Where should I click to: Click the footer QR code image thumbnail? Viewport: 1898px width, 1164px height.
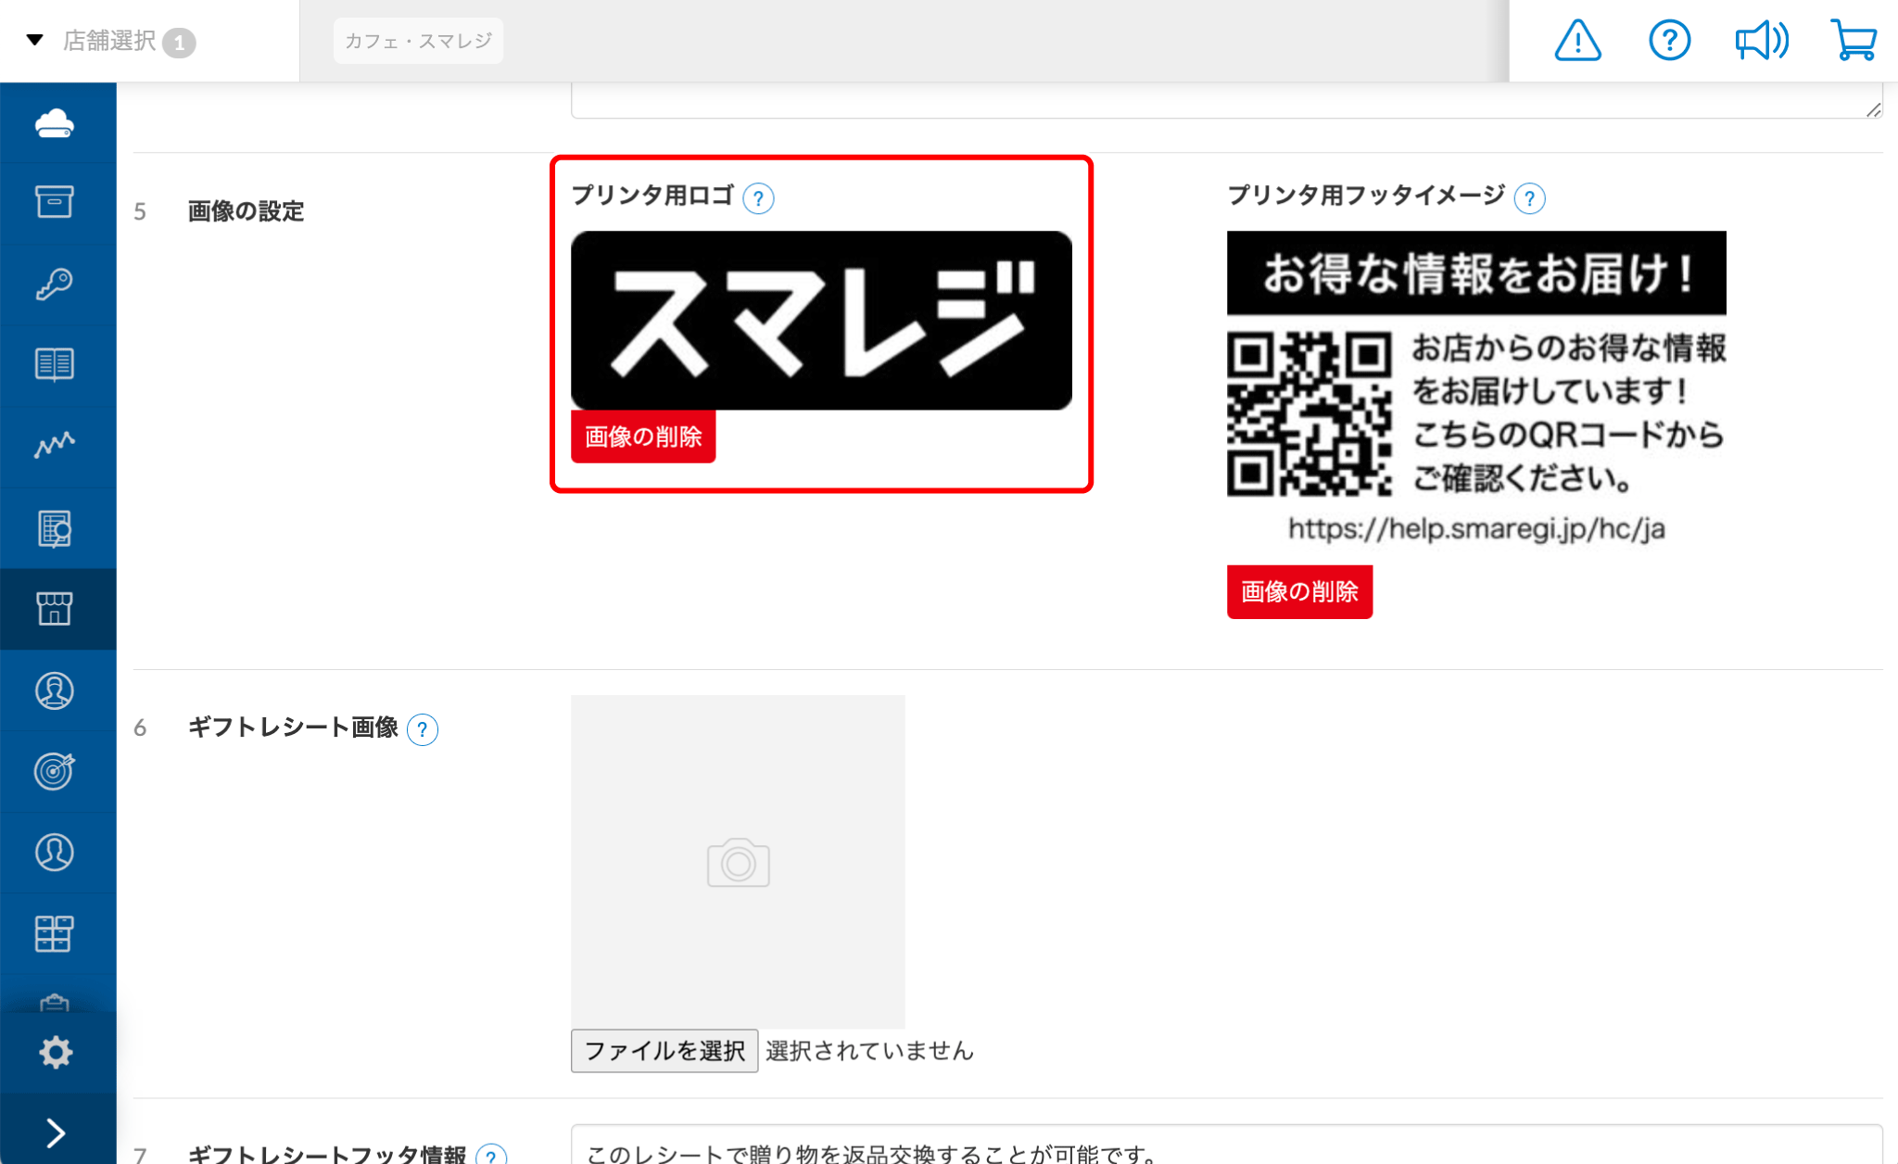pos(1476,390)
